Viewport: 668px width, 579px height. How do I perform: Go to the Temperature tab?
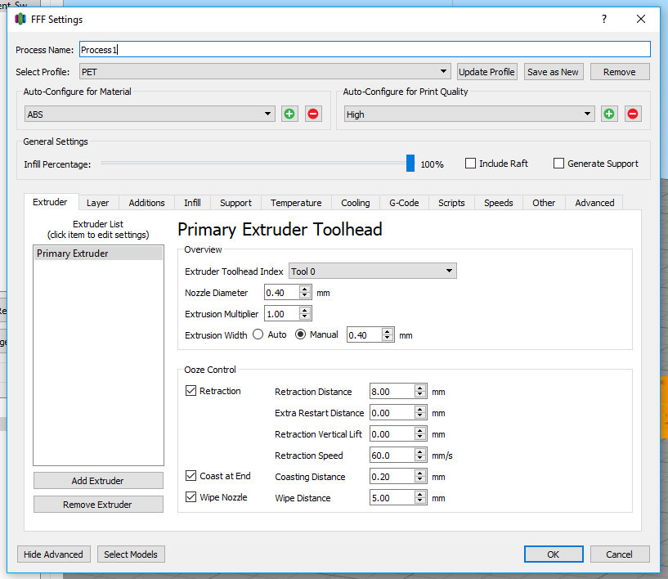(296, 203)
